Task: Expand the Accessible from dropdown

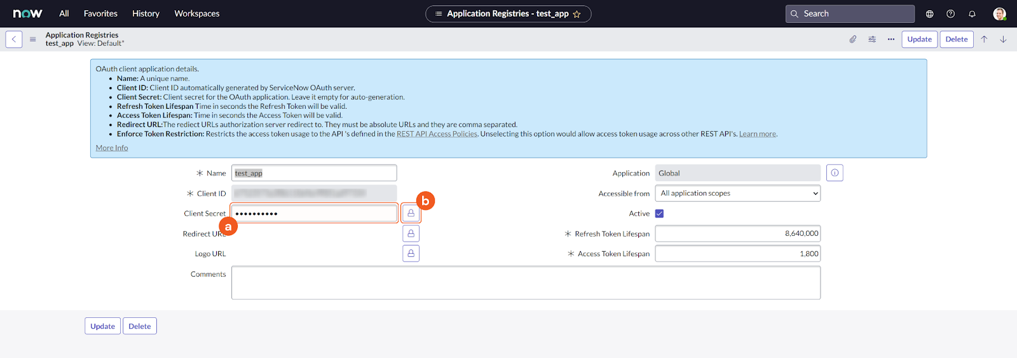Action: (x=737, y=193)
